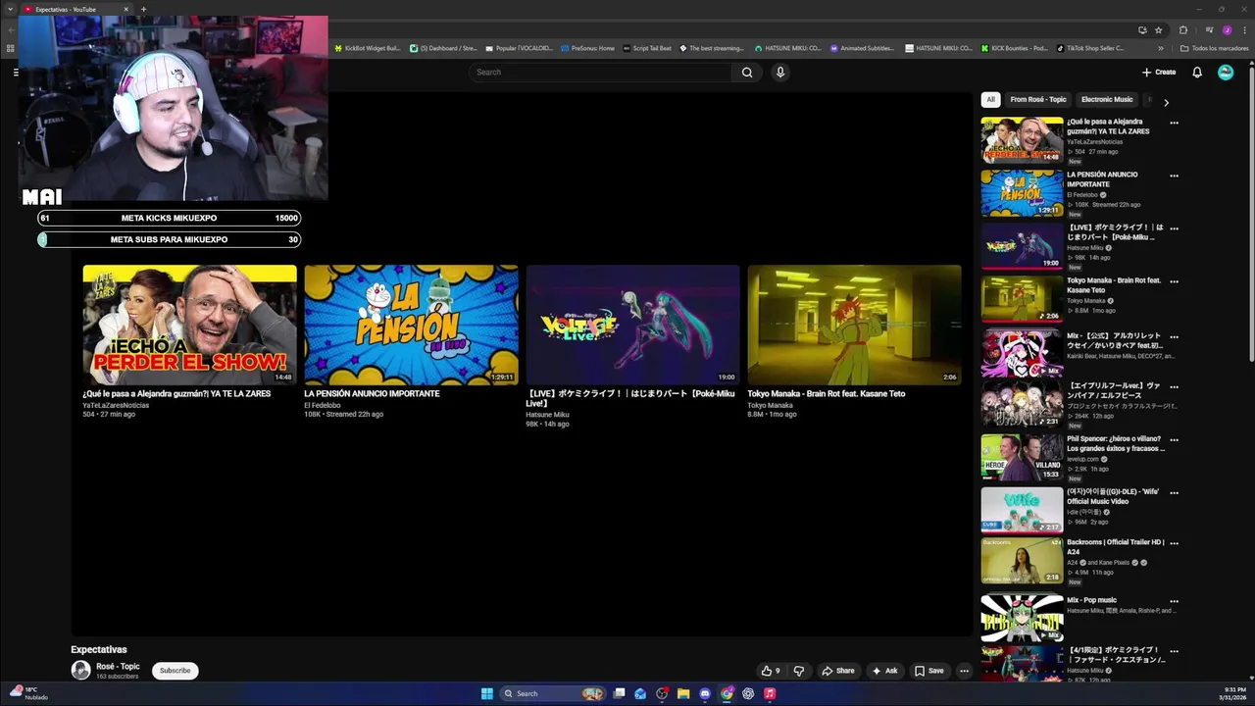Open the notifications bell
This screenshot has height=706, width=1255.
(1197, 72)
